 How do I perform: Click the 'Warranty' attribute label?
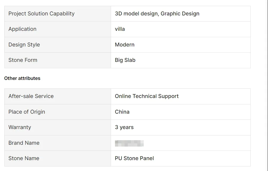coord(20,127)
